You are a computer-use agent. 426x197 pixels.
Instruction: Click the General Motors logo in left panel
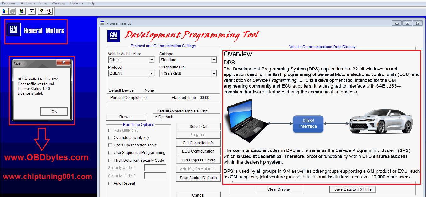click(x=14, y=30)
